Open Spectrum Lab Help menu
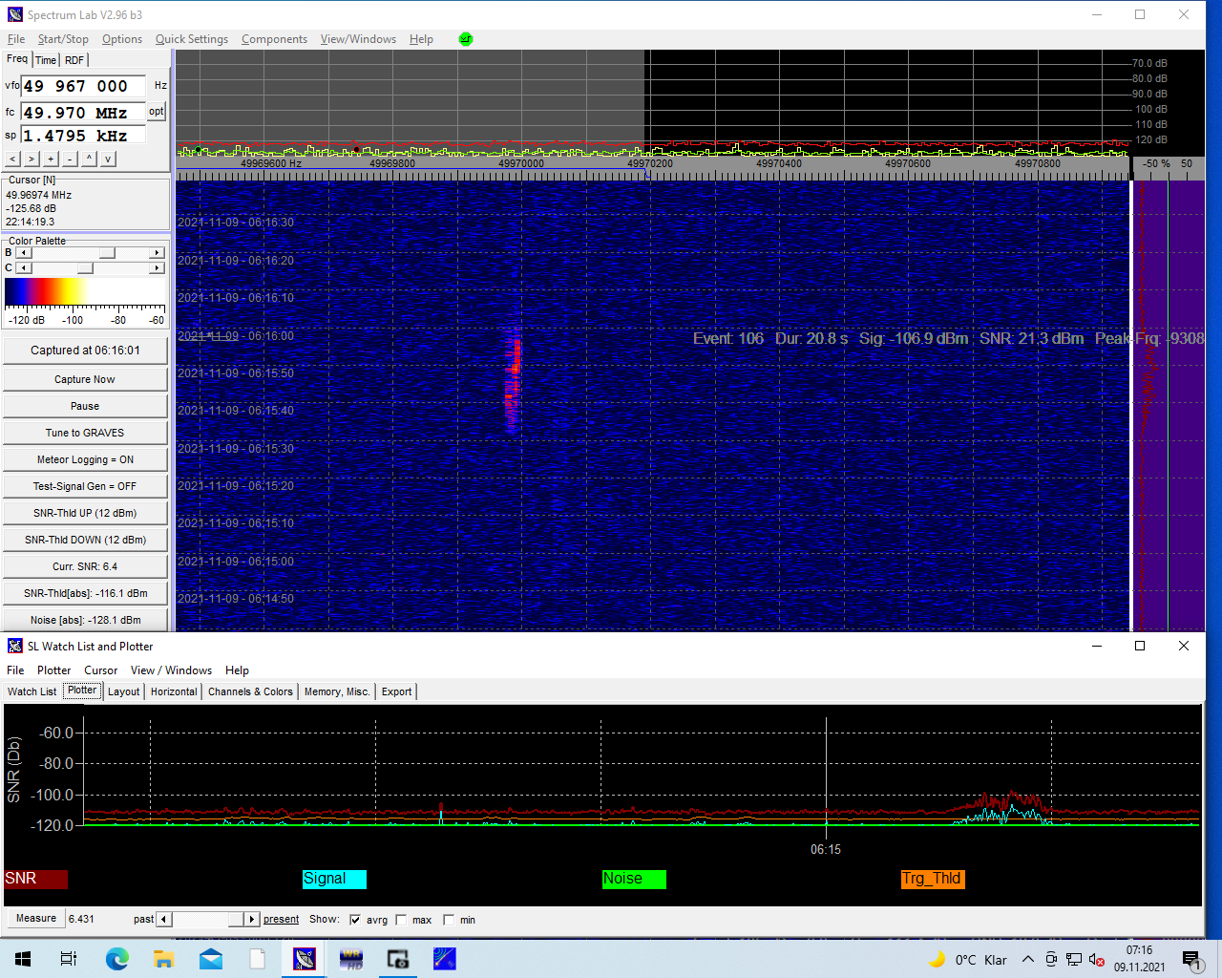The width and height of the screenshot is (1222, 978). pos(421,39)
